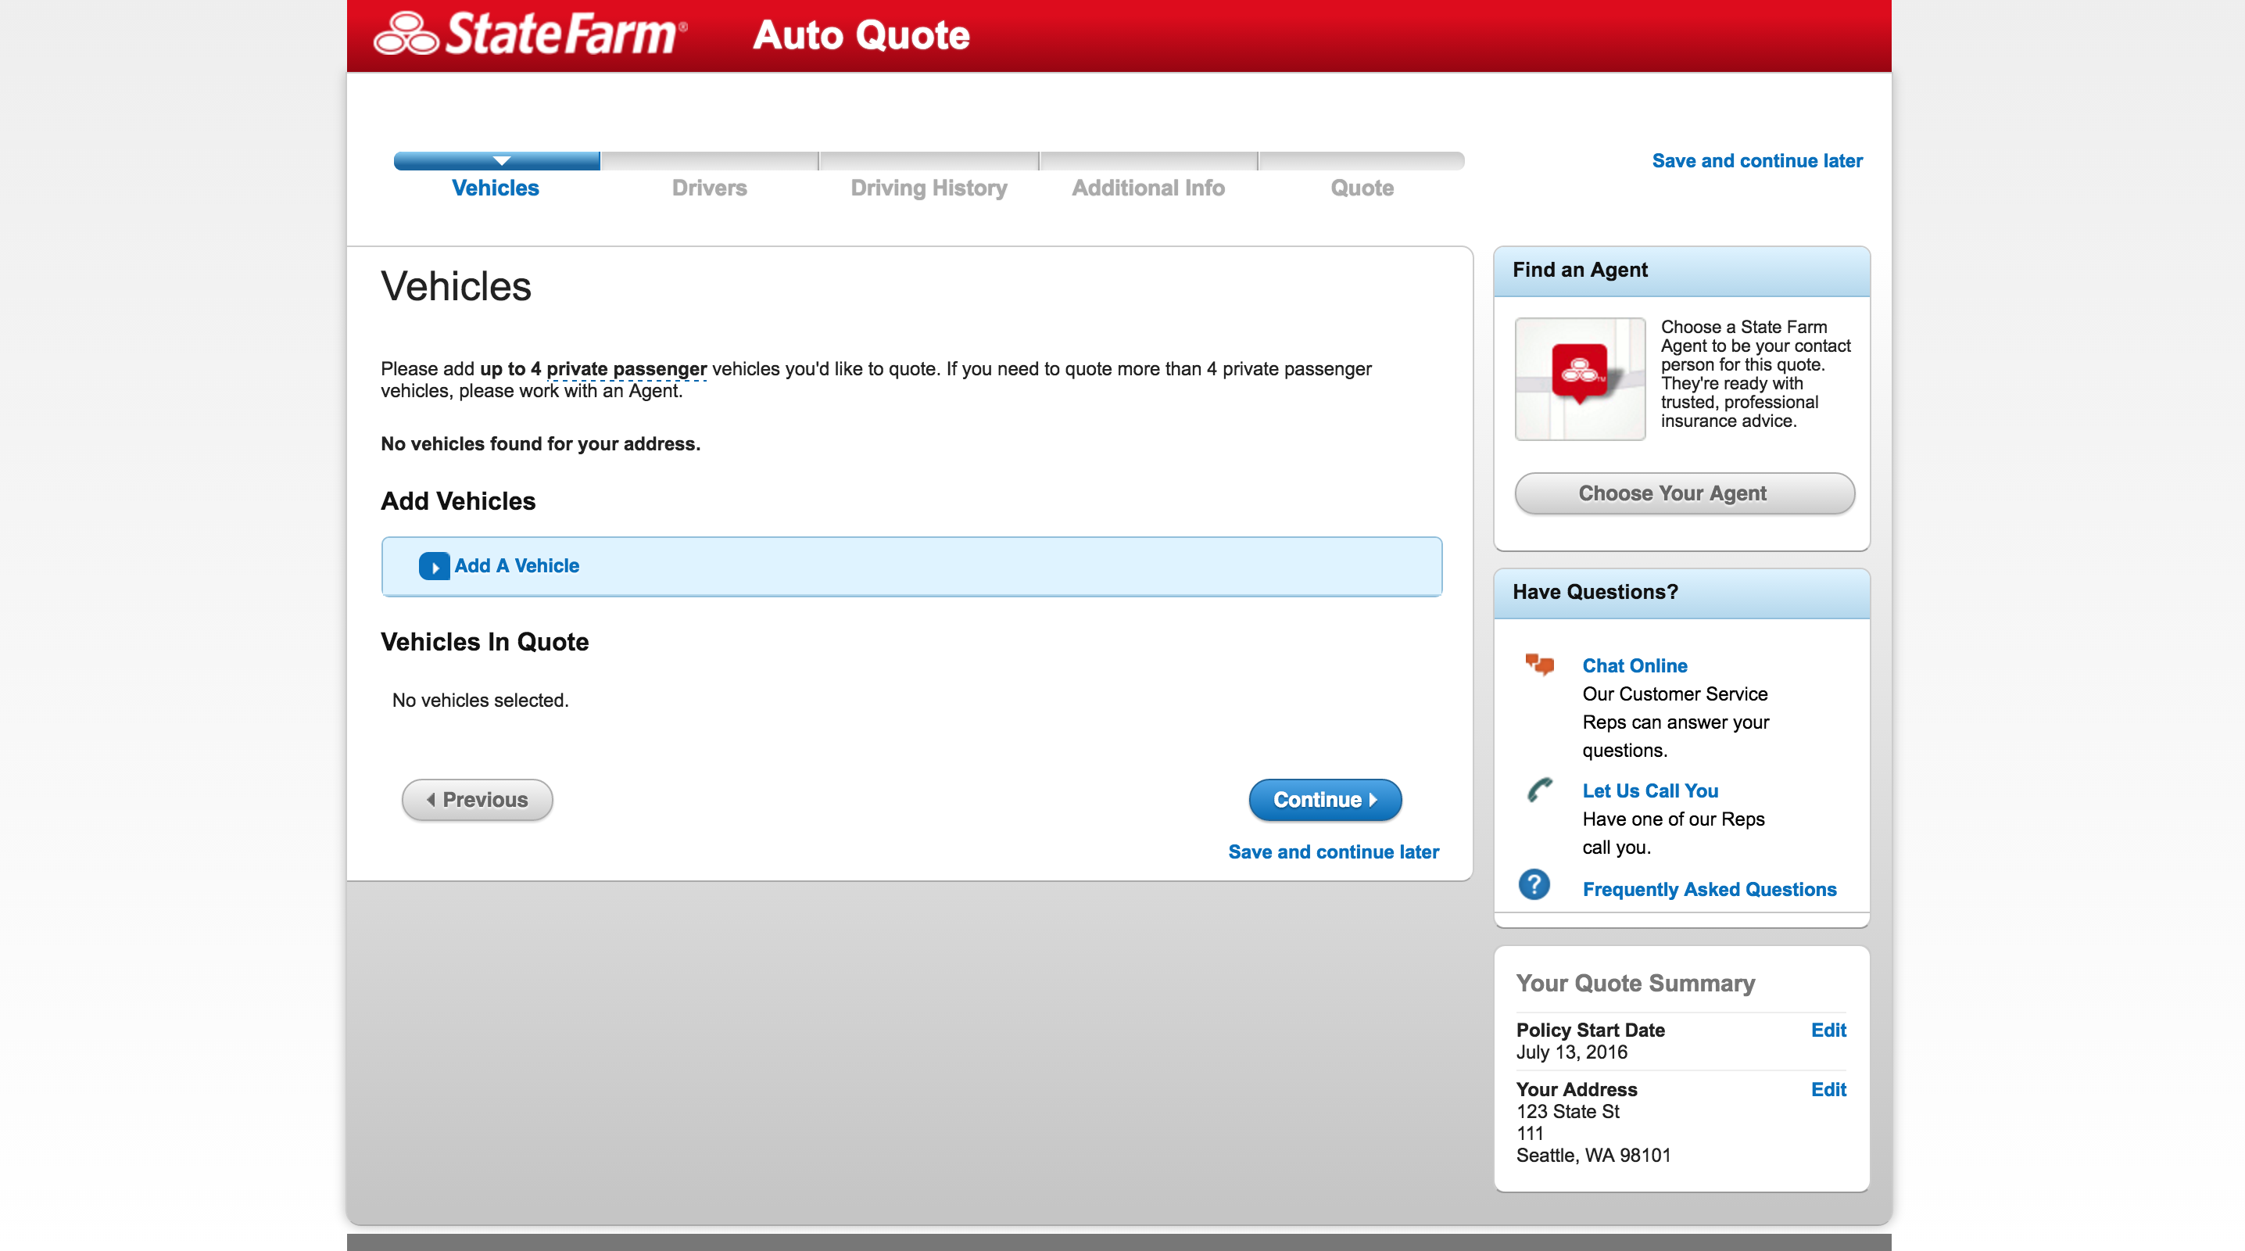2245x1251 pixels.
Task: Jump to the Quote step
Action: (x=1362, y=188)
